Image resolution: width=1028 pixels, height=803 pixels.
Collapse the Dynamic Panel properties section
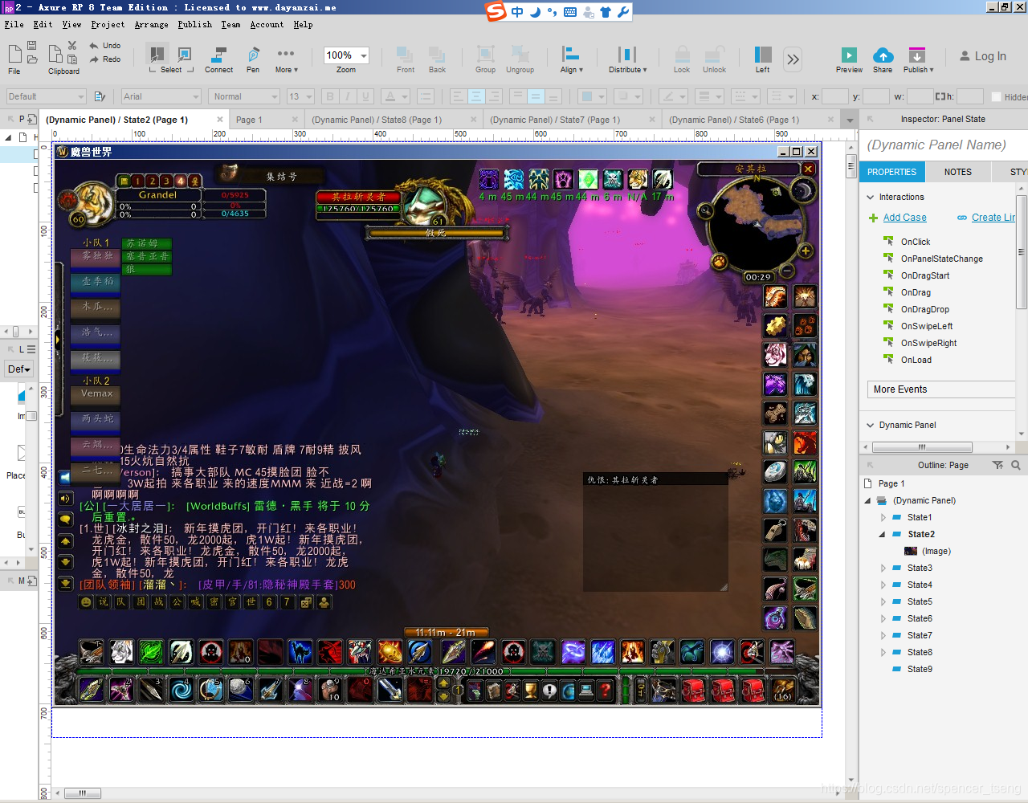coord(871,425)
